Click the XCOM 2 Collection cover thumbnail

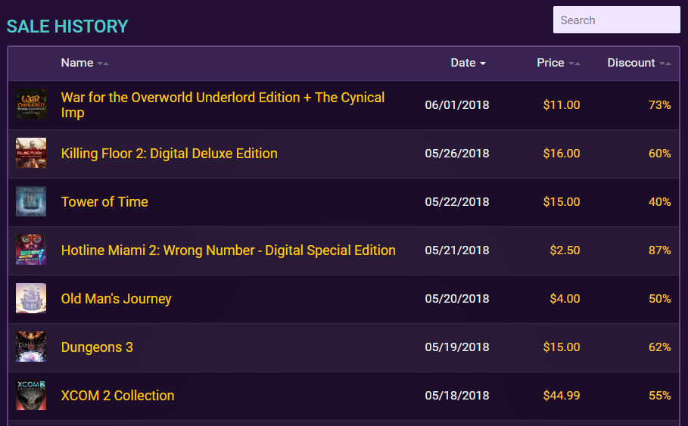[x=31, y=395]
